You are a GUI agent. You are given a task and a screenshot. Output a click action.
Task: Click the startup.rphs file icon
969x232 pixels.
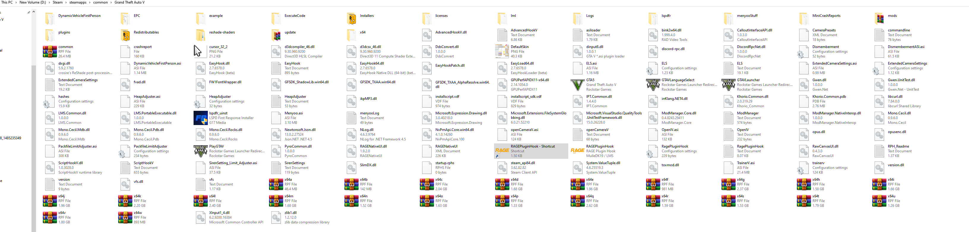[x=427, y=168]
